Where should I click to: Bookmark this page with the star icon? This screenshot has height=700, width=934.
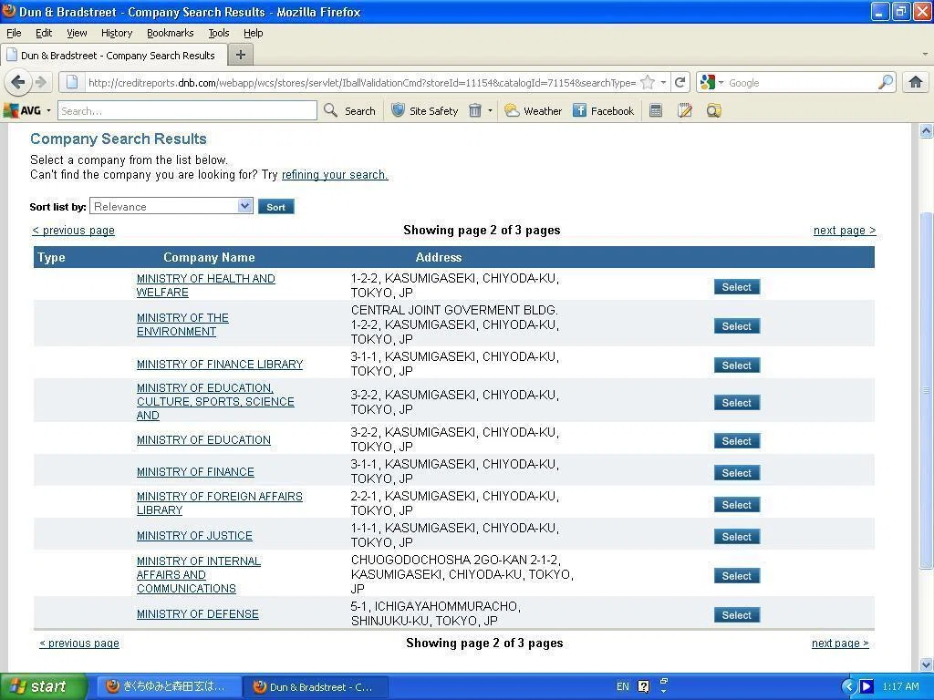pos(648,83)
